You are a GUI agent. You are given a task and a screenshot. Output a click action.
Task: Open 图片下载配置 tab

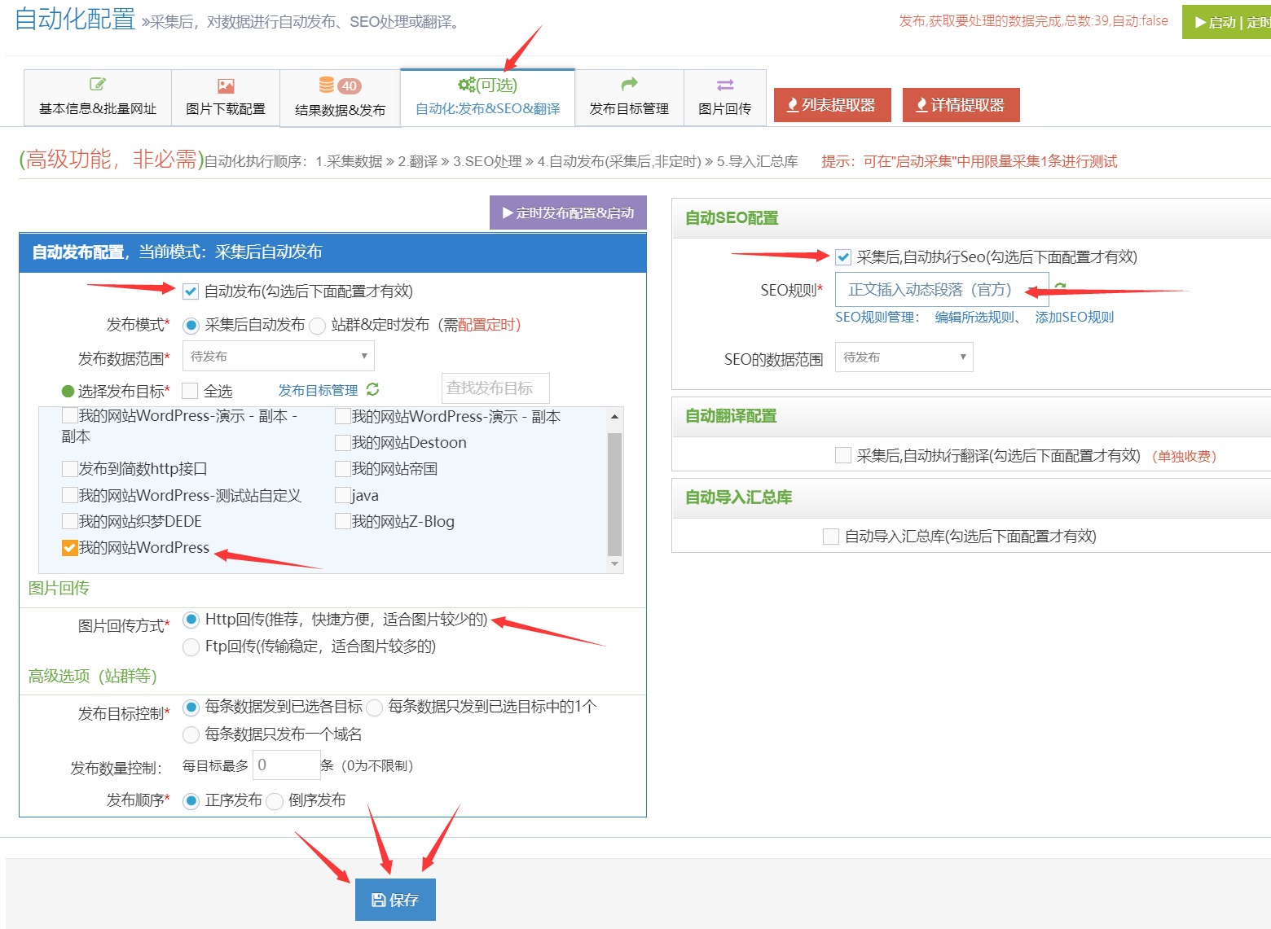tap(226, 98)
